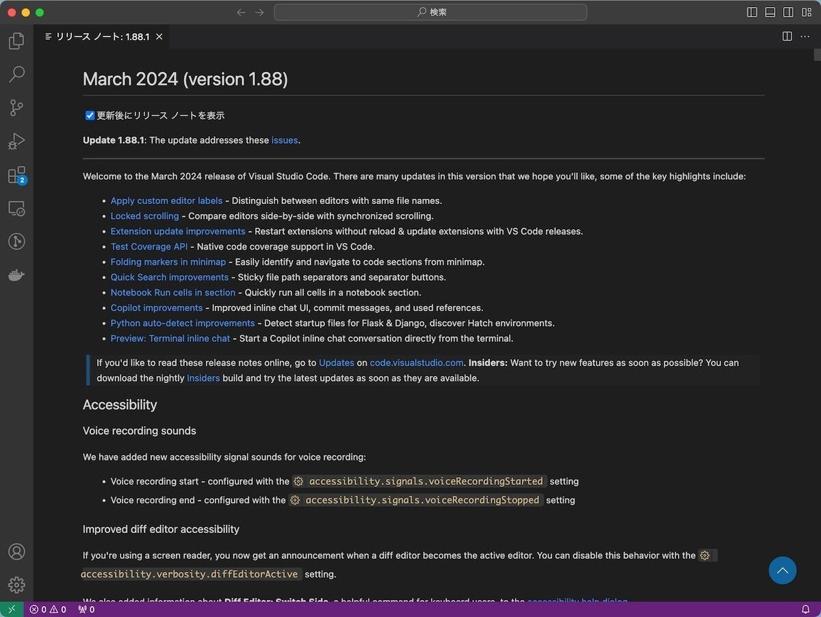
Task: Open the Docker view
Action: pyautogui.click(x=16, y=275)
